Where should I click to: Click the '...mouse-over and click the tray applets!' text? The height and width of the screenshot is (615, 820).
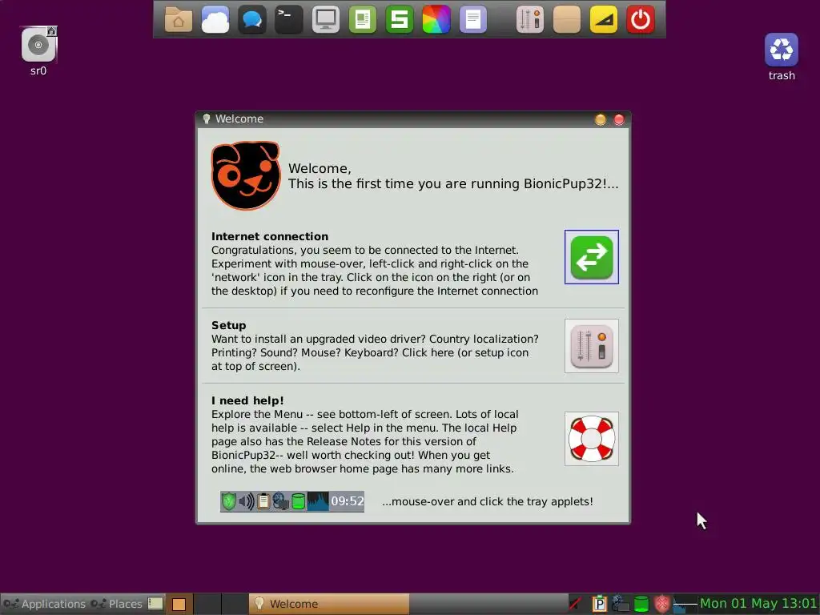[488, 501]
